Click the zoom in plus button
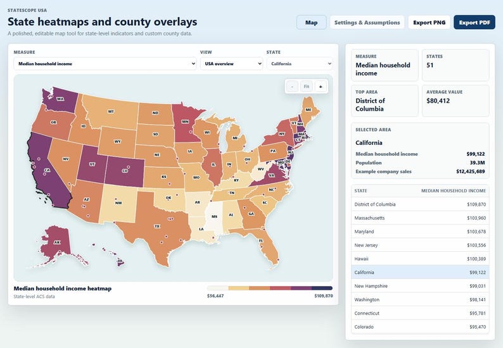This screenshot has width=503, height=348. (x=321, y=87)
